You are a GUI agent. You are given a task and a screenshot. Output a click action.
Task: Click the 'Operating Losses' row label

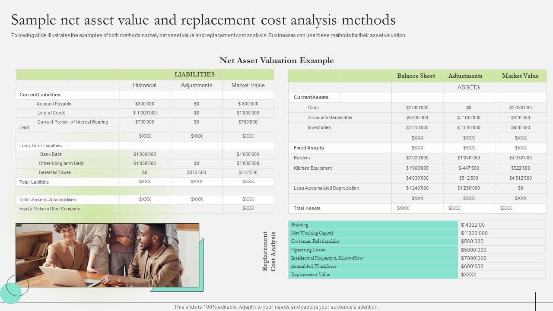tap(308, 250)
